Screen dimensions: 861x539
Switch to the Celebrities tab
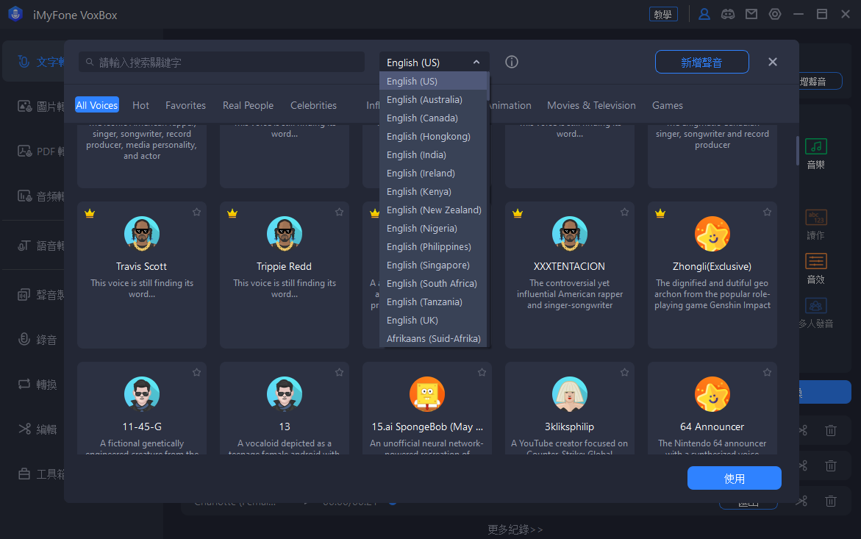coord(313,105)
